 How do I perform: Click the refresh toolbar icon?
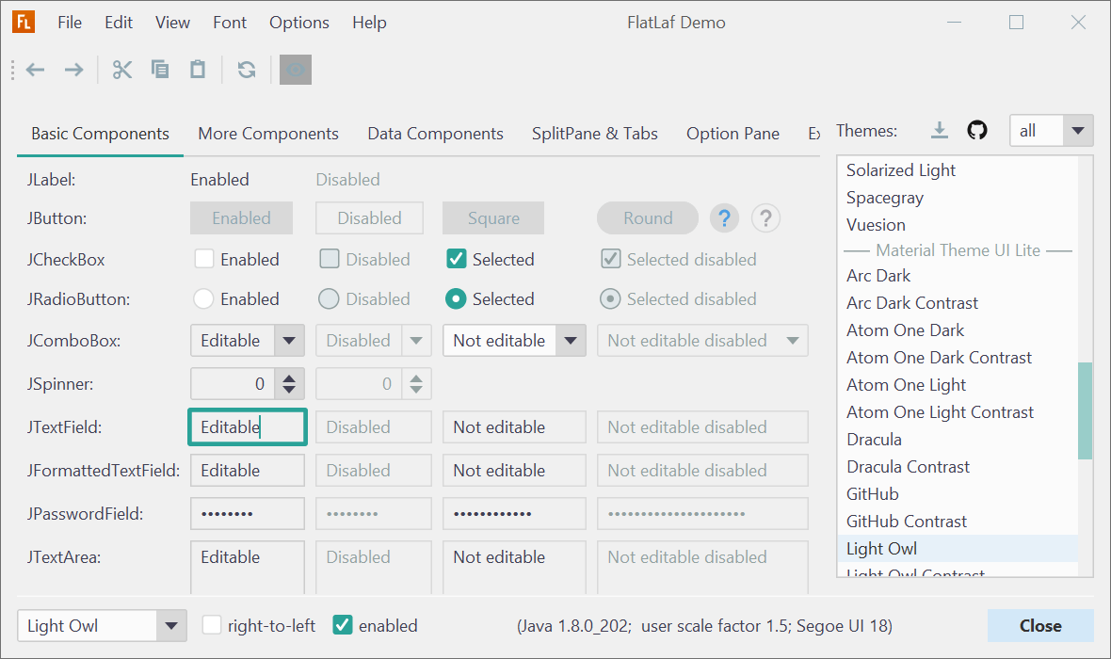(247, 70)
